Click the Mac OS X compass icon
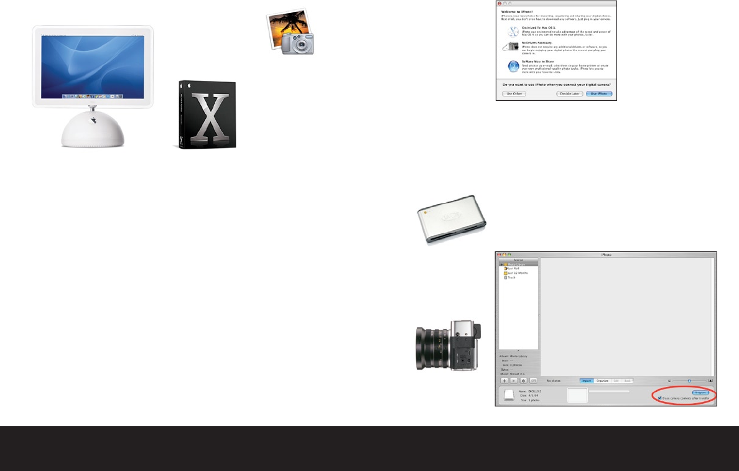Image resolution: width=739 pixels, height=471 pixels. (x=513, y=32)
